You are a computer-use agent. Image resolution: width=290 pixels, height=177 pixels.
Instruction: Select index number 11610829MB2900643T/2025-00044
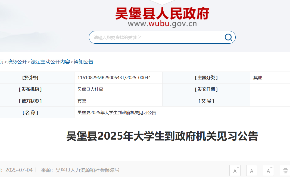point(114,78)
